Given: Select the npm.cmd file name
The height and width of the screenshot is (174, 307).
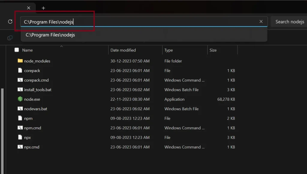Looking at the screenshot, I should coord(33,128).
